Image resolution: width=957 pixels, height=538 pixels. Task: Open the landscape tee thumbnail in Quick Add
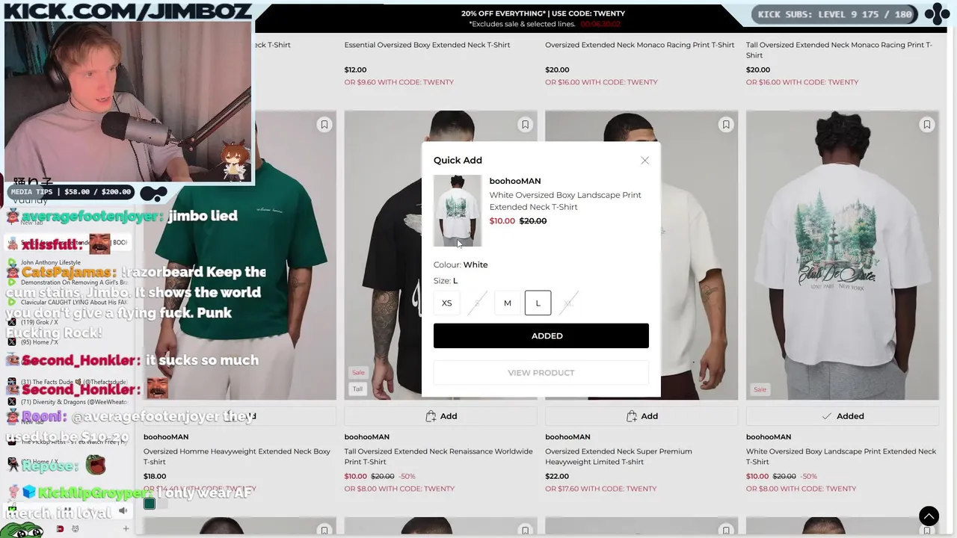pos(458,211)
